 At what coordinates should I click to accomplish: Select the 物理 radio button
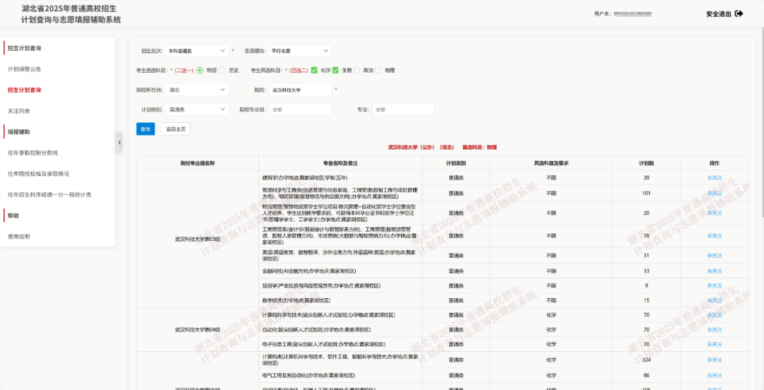coord(199,70)
